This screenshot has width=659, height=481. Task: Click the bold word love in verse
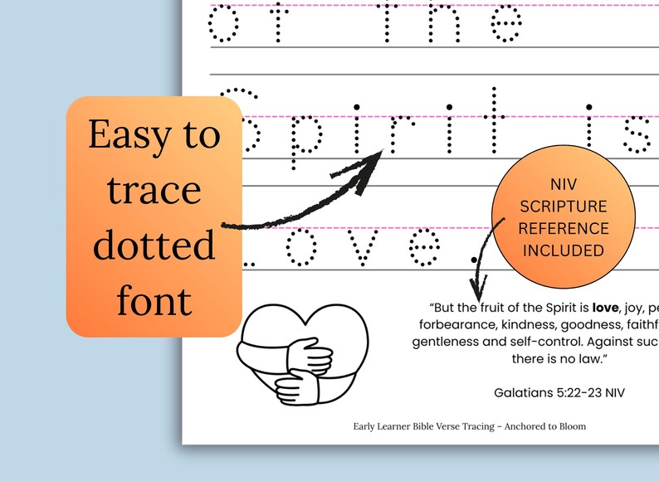[x=605, y=308]
